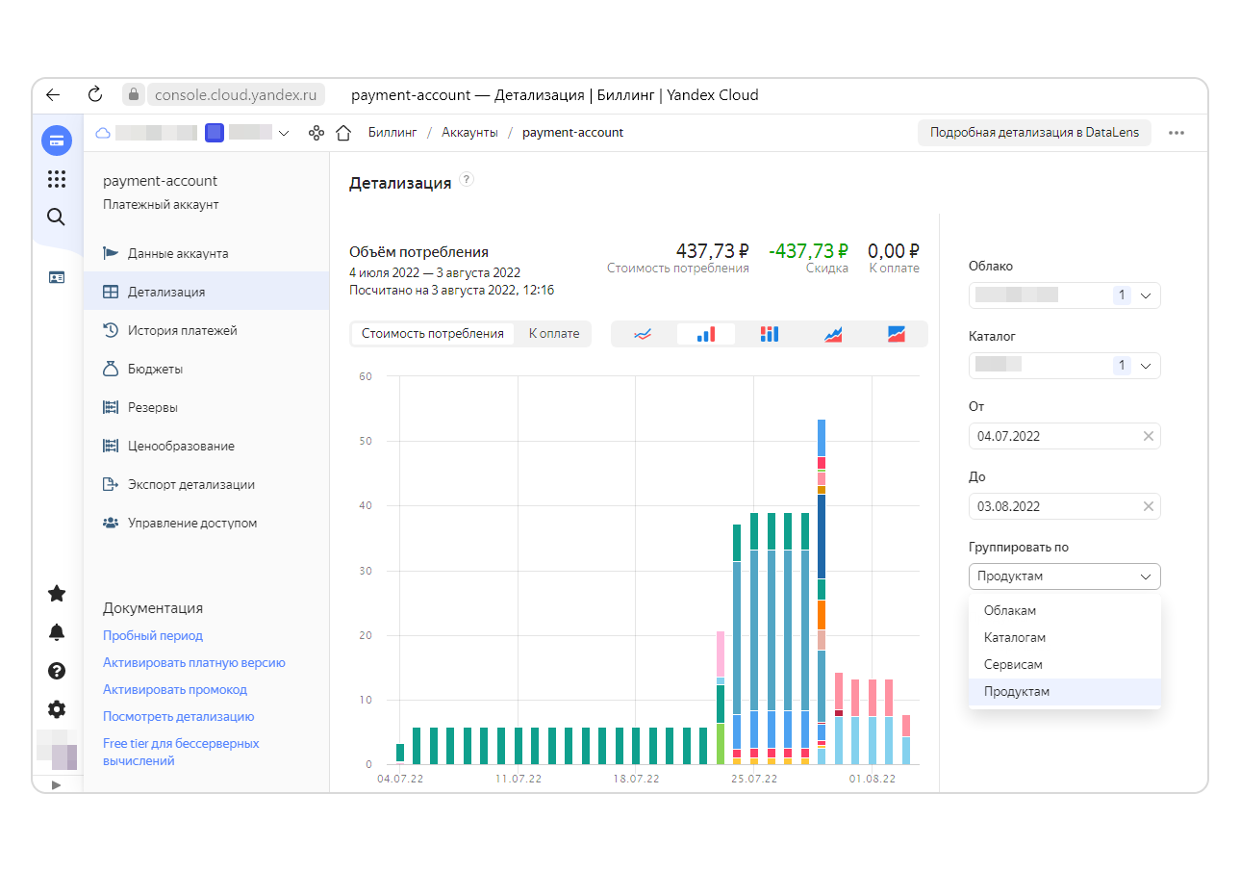1240x871 pixels.
Task: Switch to line chart view
Action: [643, 334]
